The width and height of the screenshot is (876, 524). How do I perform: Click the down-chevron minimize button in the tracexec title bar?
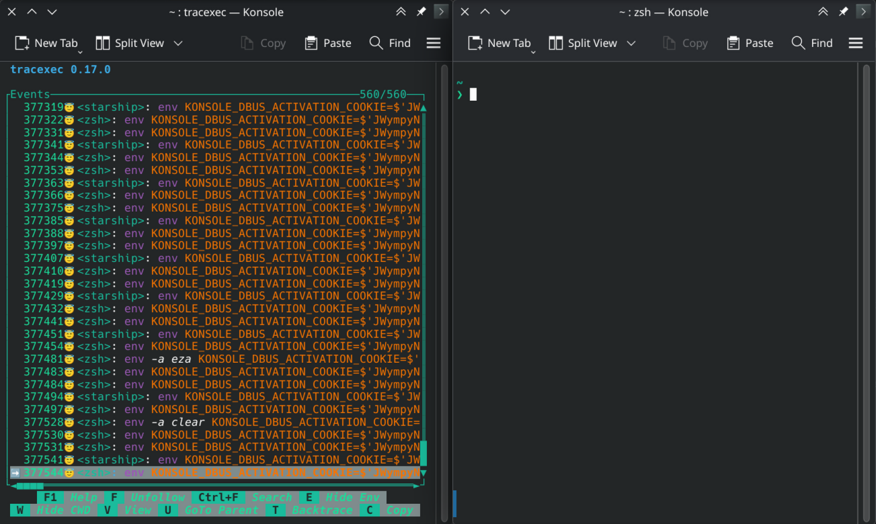pos(52,11)
